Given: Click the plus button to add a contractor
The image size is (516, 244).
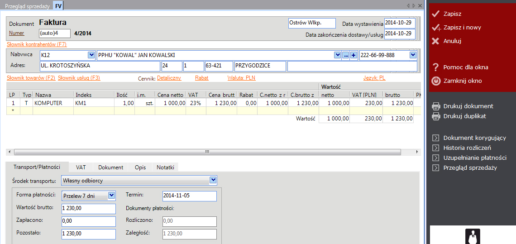Looking at the screenshot, I should [x=354, y=55].
